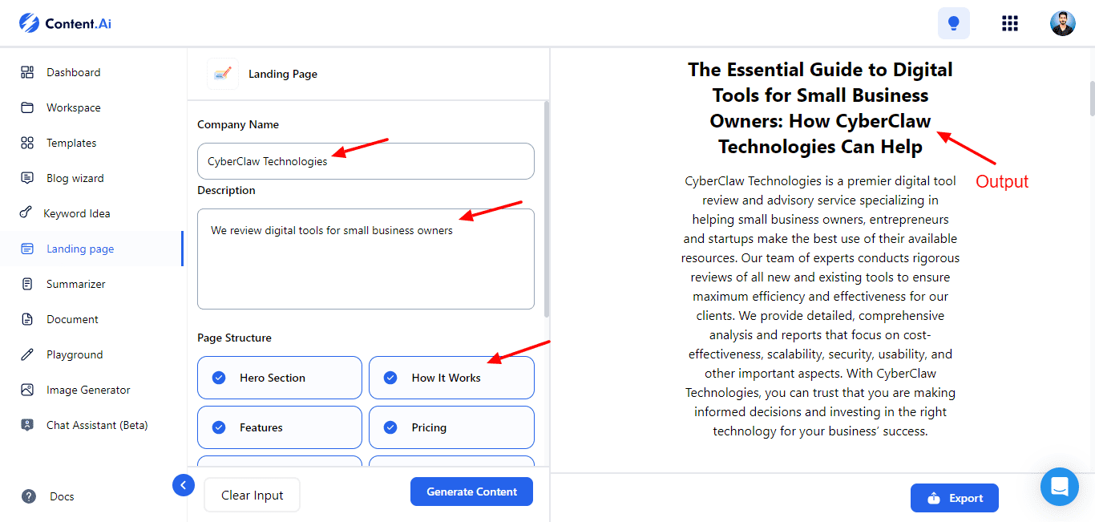Image resolution: width=1095 pixels, height=522 pixels.
Task: Click the user profile avatar
Action: point(1062,23)
